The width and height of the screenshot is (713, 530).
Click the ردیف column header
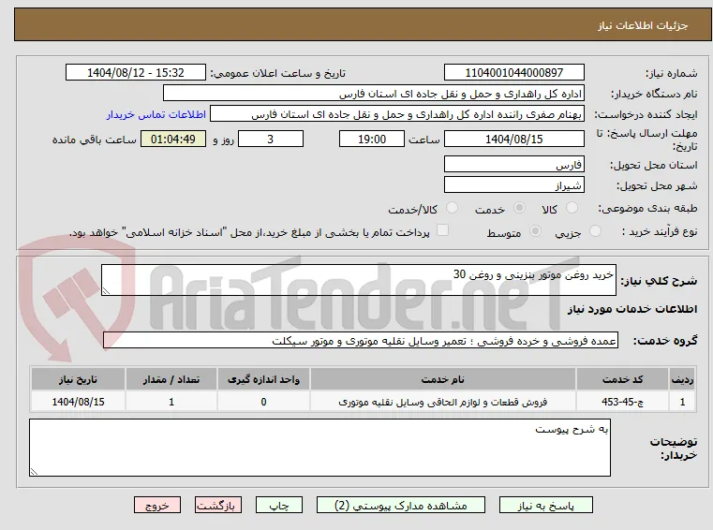point(682,379)
